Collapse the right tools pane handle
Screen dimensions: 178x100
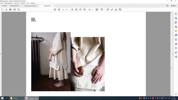(173, 54)
